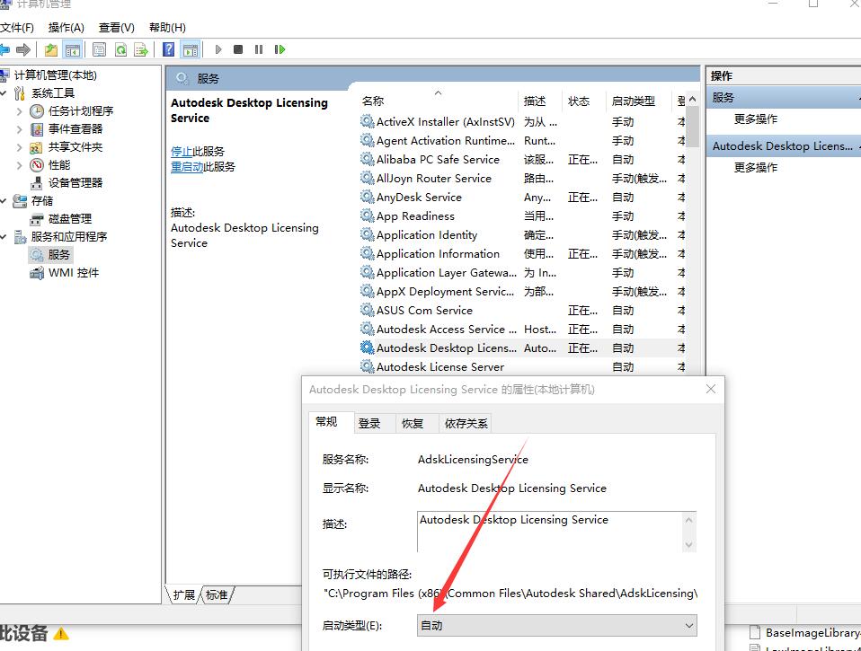The width and height of the screenshot is (861, 651).
Task: Click the Pause Service toolbar icon
Action: click(259, 49)
